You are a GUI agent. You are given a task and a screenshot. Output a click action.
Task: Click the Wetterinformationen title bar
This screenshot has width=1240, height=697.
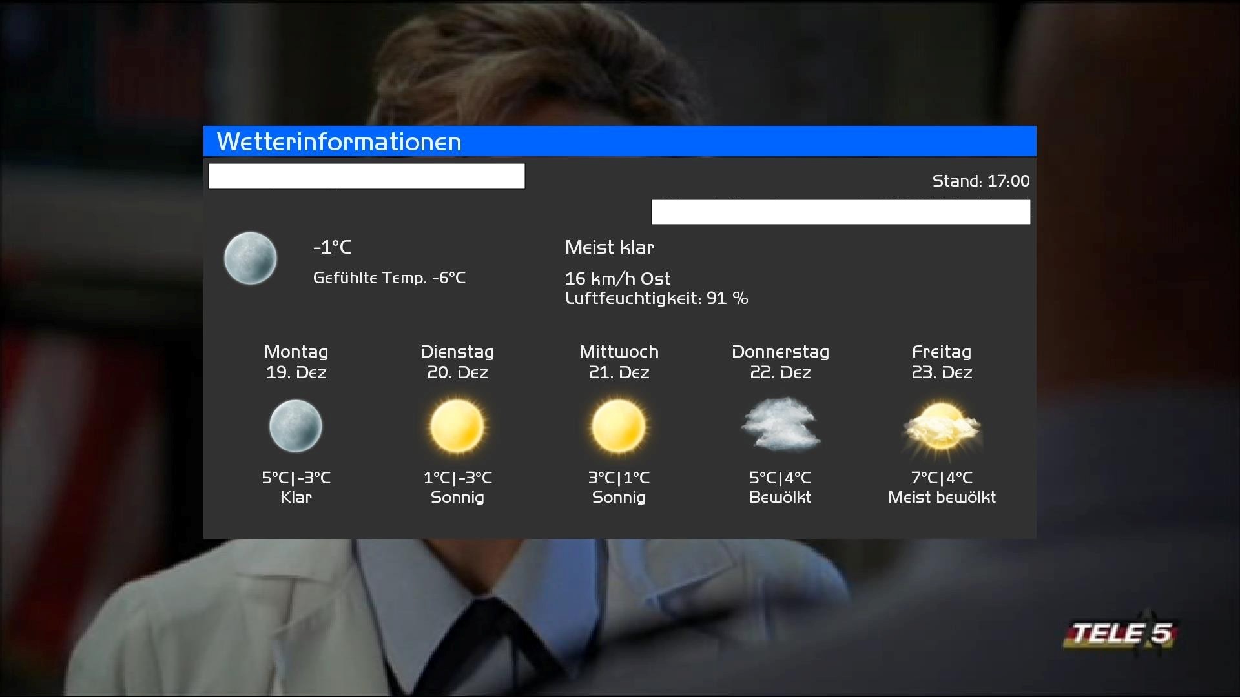[x=619, y=141]
